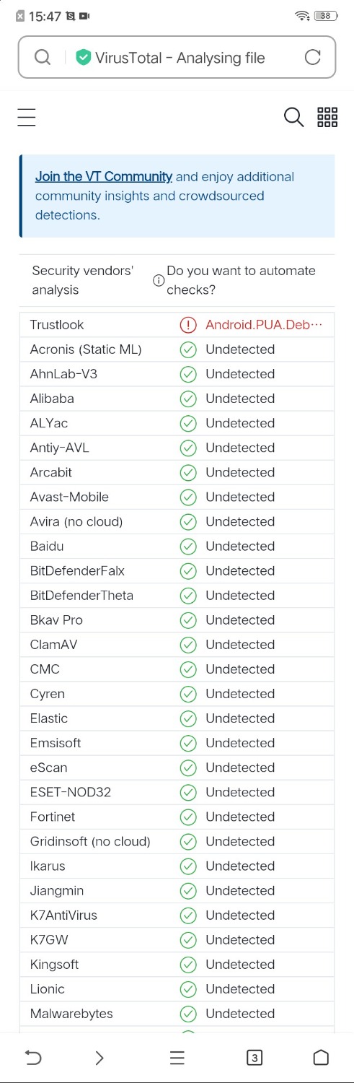The height and width of the screenshot is (1083, 354).
Task: Reload the page with refresh icon
Action: coord(312,57)
